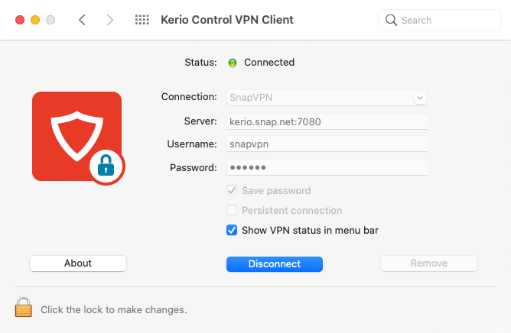Image resolution: width=511 pixels, height=333 pixels.
Task: Click the Remove button
Action: [x=429, y=263]
